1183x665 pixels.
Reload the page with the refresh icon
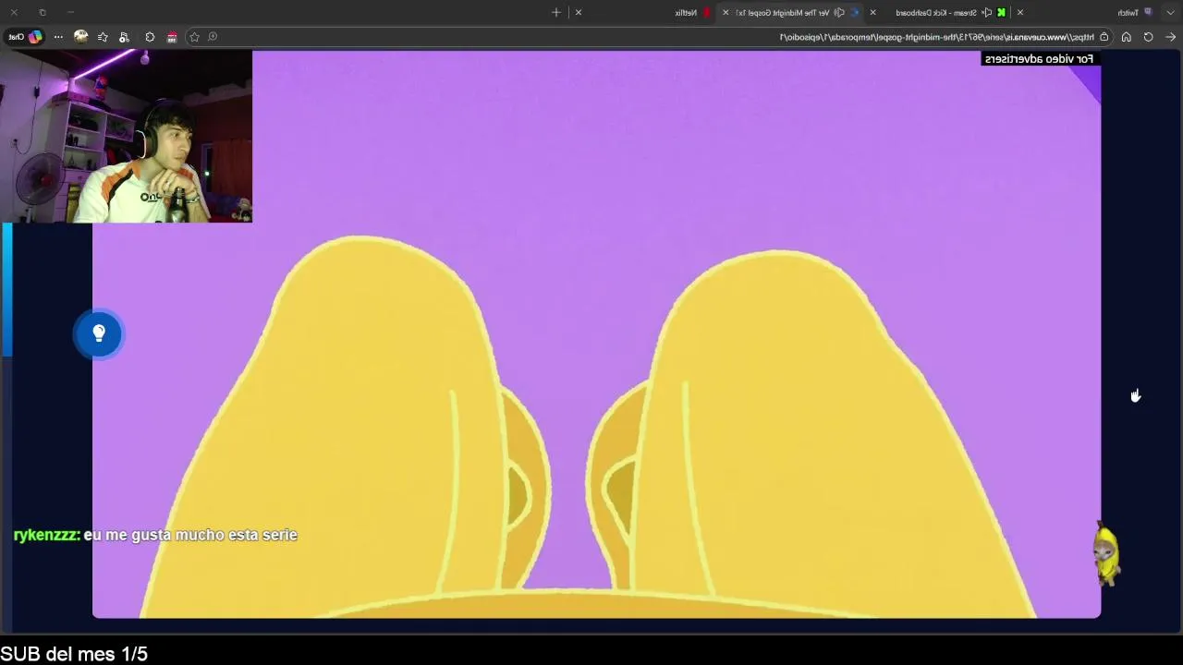[x=1148, y=37]
